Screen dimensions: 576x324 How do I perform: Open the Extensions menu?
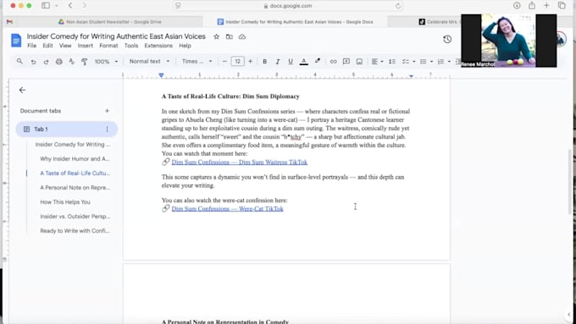pyautogui.click(x=158, y=46)
